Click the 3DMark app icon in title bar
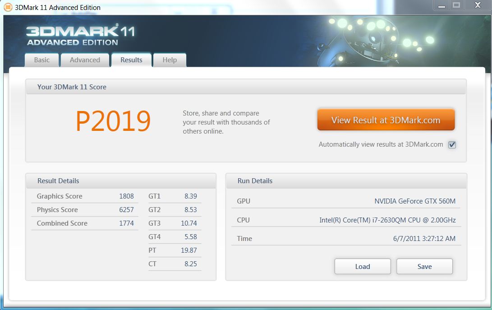Image resolution: width=492 pixels, height=310 pixels. (x=8, y=7)
